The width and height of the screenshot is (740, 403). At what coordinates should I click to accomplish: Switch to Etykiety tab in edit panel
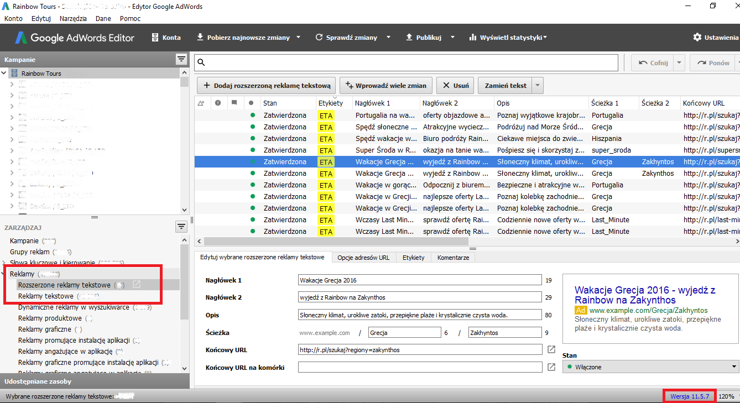[x=414, y=258]
